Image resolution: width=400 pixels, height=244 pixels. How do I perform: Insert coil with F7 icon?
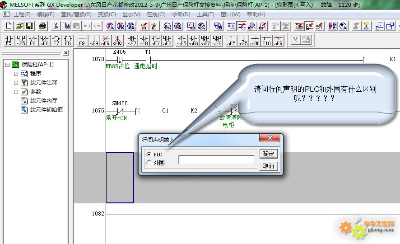(x=56, y=40)
